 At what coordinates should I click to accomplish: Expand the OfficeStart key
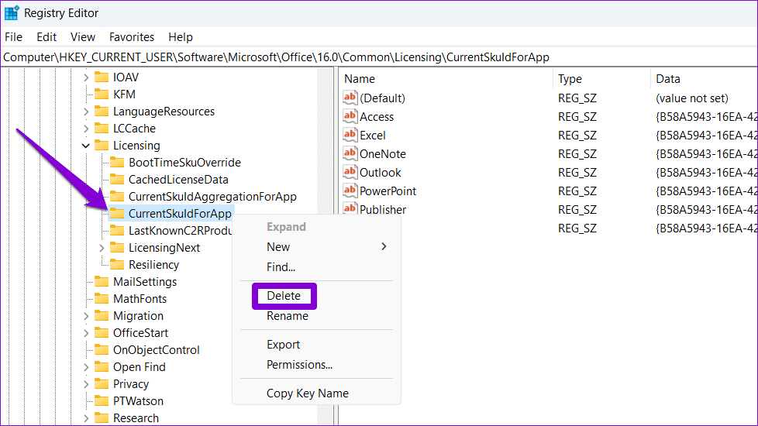coord(86,333)
